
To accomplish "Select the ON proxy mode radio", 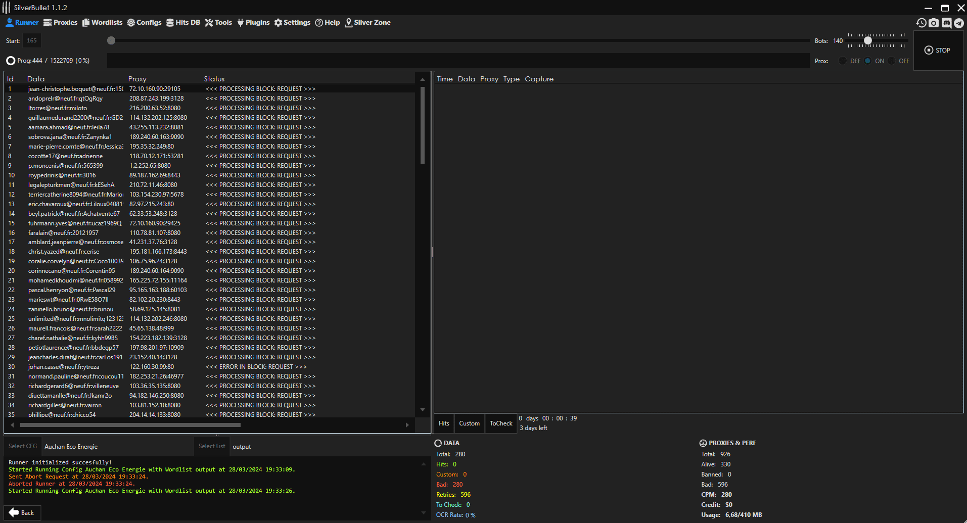I will (868, 61).
